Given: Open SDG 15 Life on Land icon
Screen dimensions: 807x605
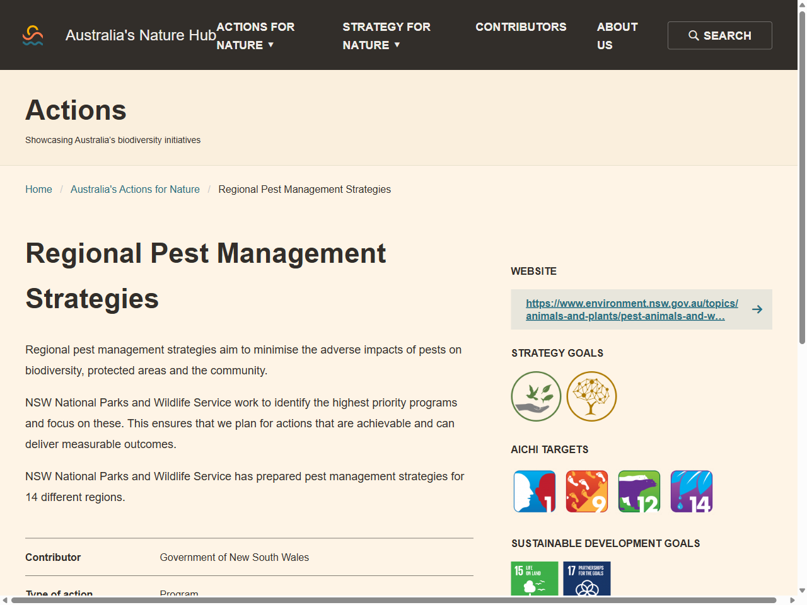Looking at the screenshot, I should coord(535,579).
